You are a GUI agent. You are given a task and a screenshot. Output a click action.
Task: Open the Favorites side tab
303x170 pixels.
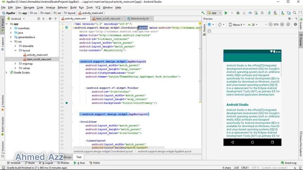(x=2, y=103)
